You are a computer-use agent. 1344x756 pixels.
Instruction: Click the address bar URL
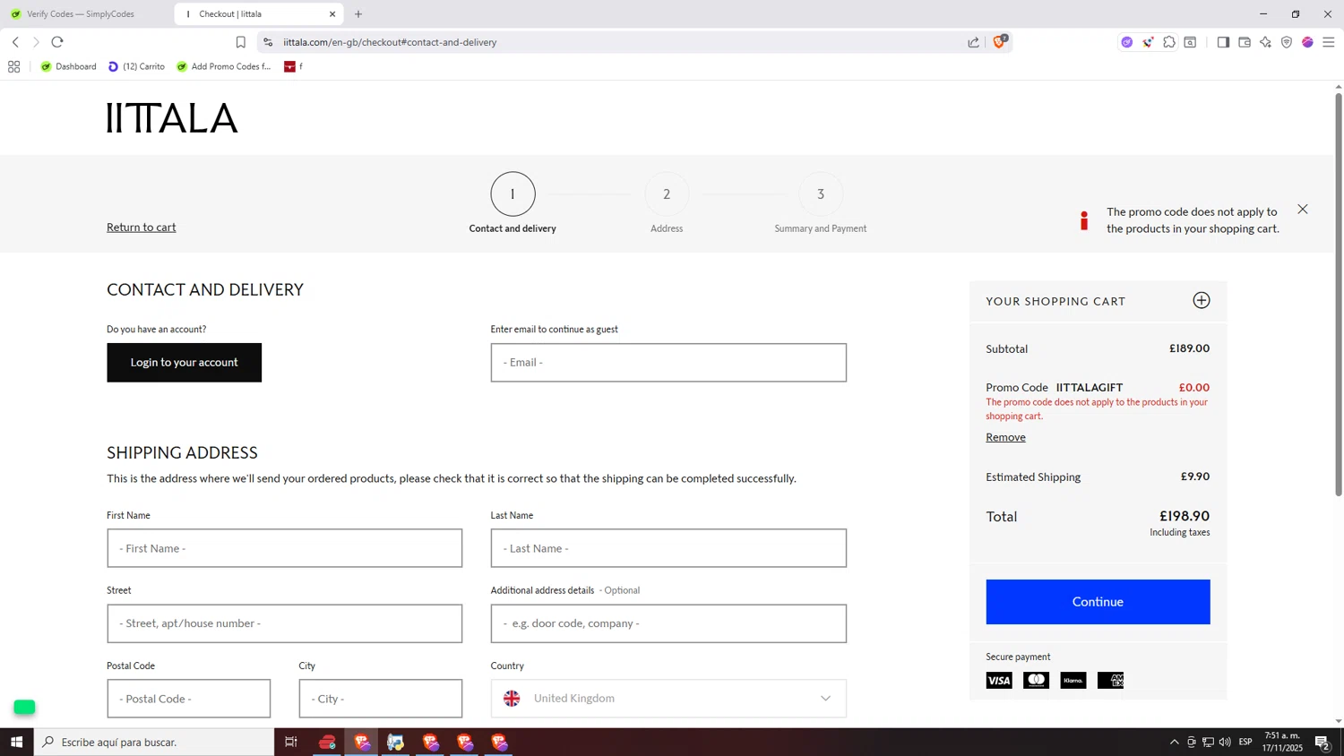pyautogui.click(x=390, y=42)
